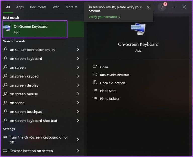Image resolution: width=193 pixels, height=157 pixels.
Task: Switch to the Apps tab
Action: point(20,7)
